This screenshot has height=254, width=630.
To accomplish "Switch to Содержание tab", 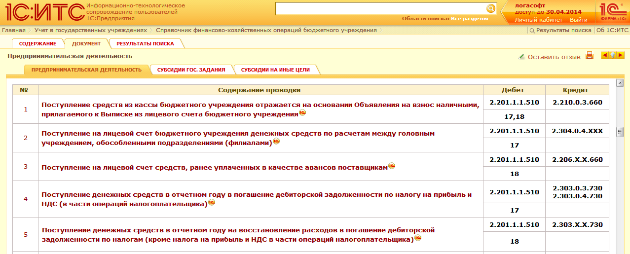I will tap(37, 43).
